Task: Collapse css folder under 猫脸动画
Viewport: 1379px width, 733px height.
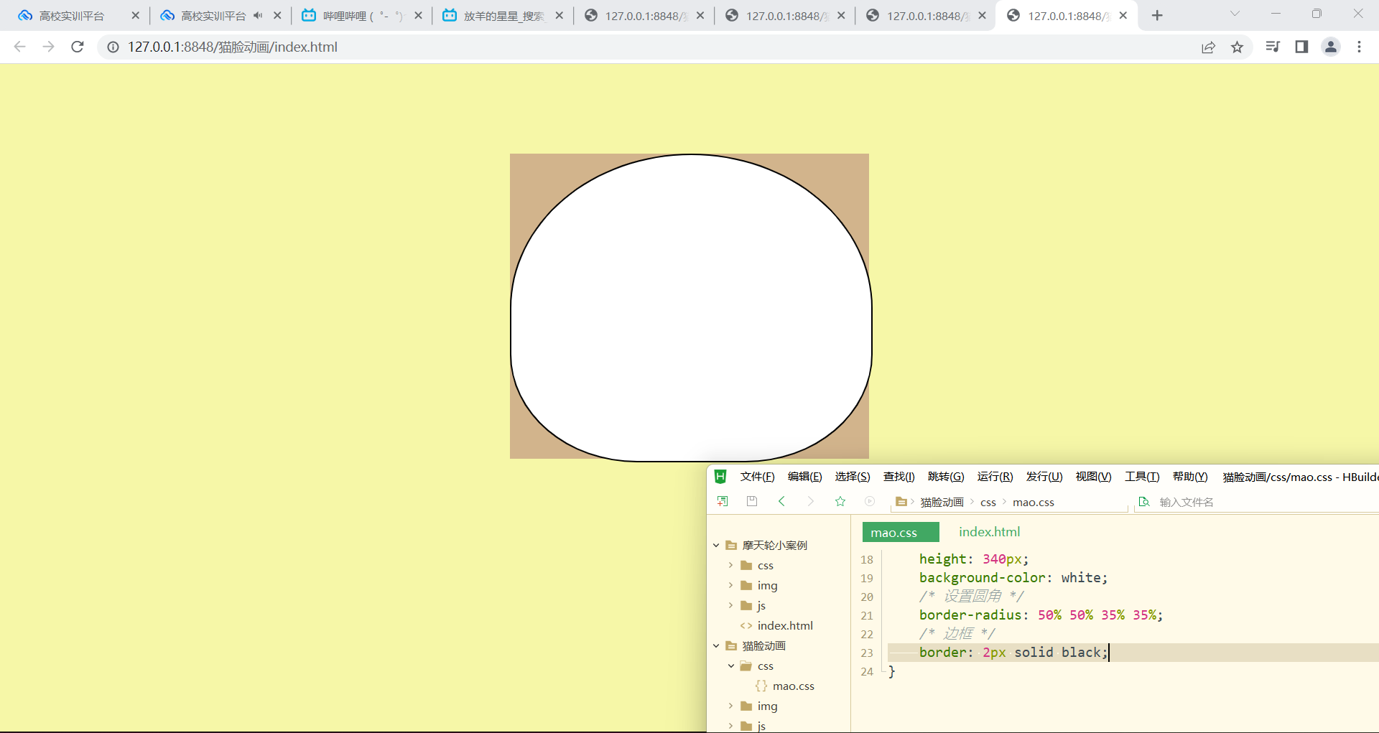Action: 731,666
